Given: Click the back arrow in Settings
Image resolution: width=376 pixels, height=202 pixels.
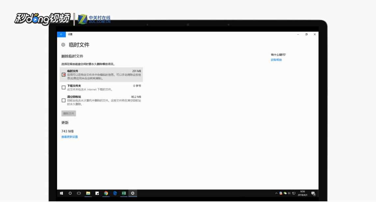Looking at the screenshot, I should [61, 34].
